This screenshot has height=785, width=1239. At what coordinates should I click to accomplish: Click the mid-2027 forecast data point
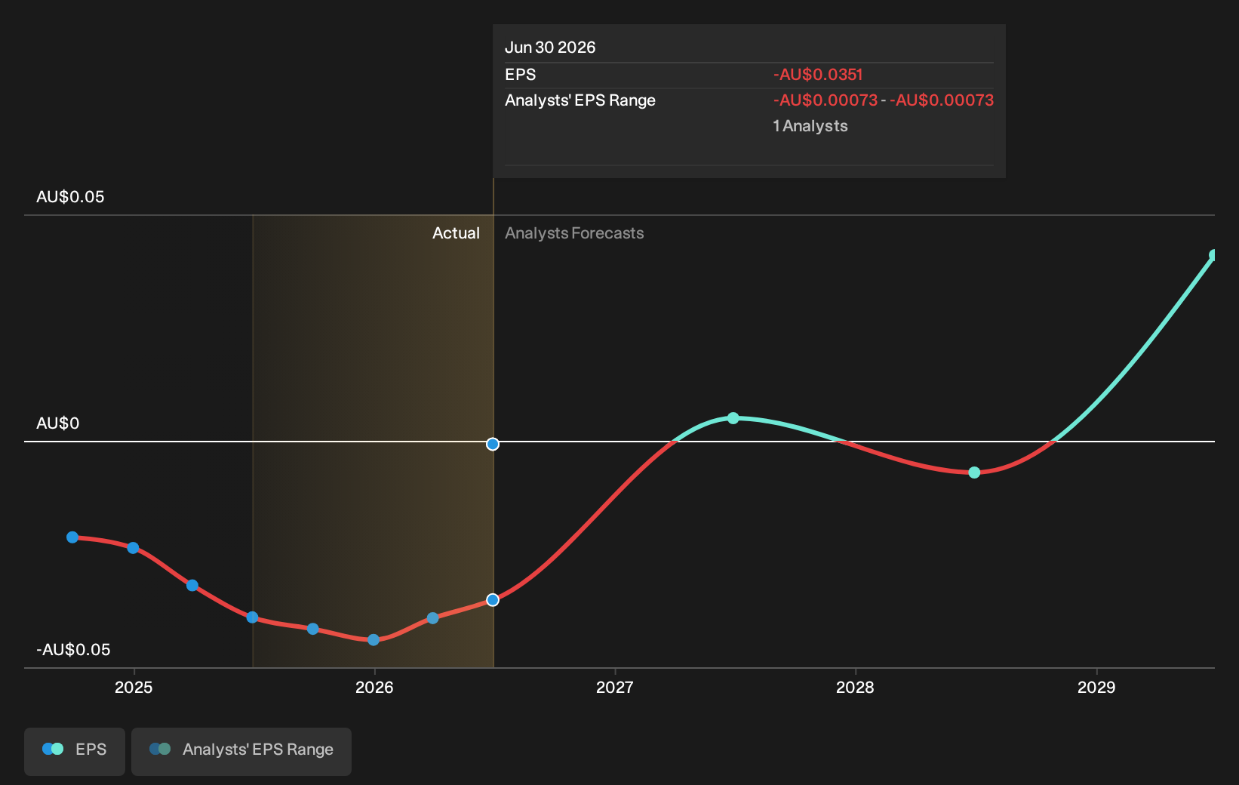click(x=733, y=418)
